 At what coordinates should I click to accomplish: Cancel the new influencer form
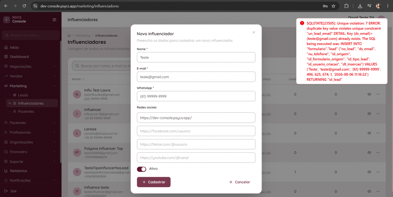[x=240, y=182]
